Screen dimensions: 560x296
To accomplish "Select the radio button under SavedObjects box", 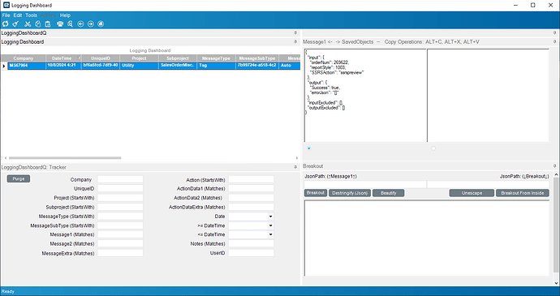I will (x=433, y=148).
